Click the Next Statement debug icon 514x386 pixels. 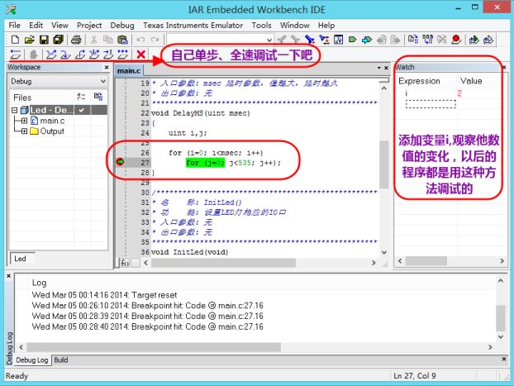click(94, 54)
